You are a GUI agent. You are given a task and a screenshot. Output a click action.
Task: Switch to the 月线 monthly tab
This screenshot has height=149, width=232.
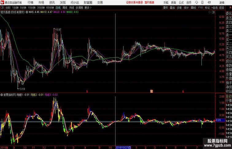click(x=72, y=8)
